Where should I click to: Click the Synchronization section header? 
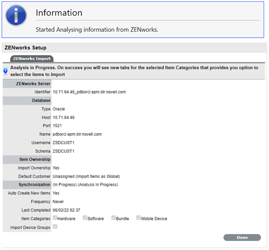[27, 185]
